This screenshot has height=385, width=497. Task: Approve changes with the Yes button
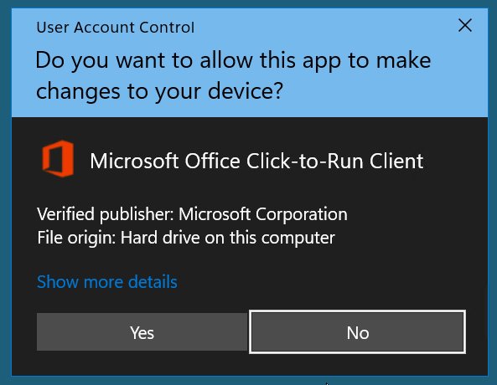pyautogui.click(x=142, y=332)
